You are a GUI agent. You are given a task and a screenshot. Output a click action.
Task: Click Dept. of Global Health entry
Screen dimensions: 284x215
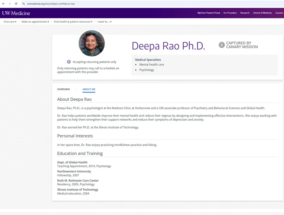[72, 162]
